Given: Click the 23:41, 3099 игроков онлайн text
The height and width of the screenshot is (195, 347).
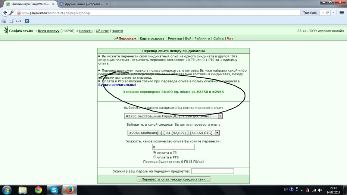Looking at the screenshot, I should 321,31.
